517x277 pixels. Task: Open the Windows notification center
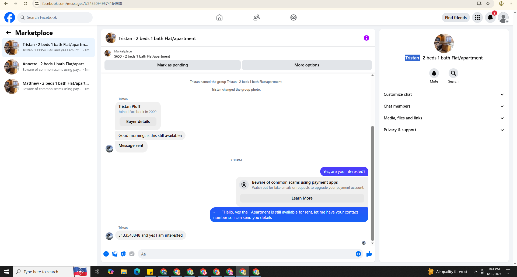508,272
